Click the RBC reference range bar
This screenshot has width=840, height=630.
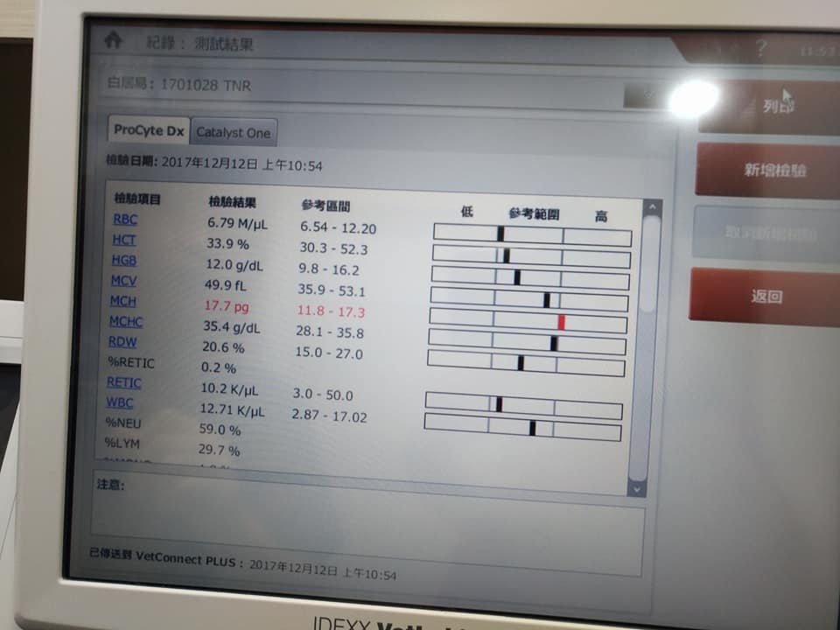pyautogui.click(x=532, y=234)
